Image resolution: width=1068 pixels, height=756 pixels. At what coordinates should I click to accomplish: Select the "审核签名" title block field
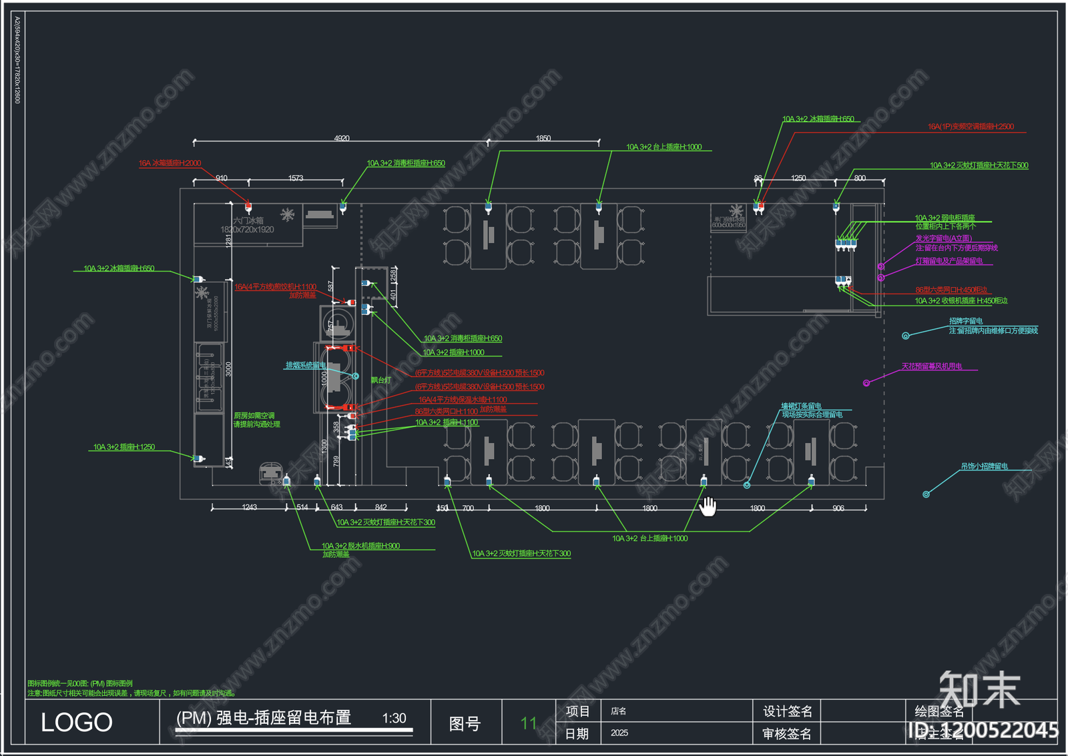(787, 734)
